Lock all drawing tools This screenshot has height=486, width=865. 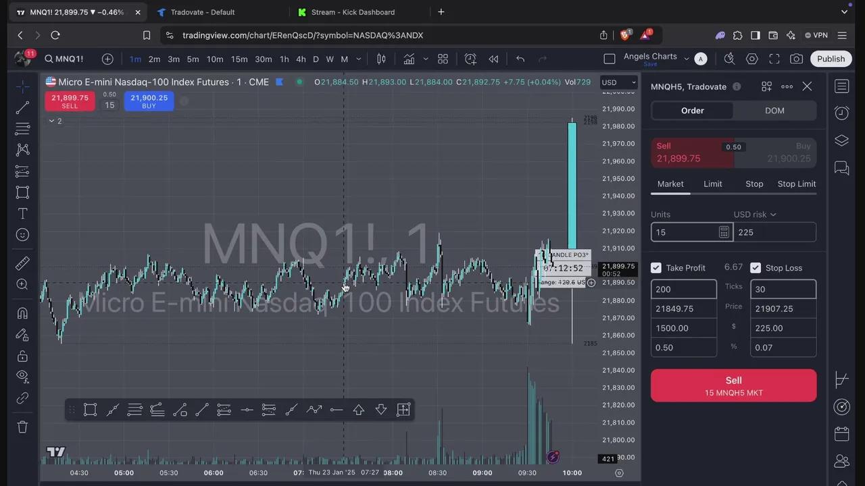point(22,356)
